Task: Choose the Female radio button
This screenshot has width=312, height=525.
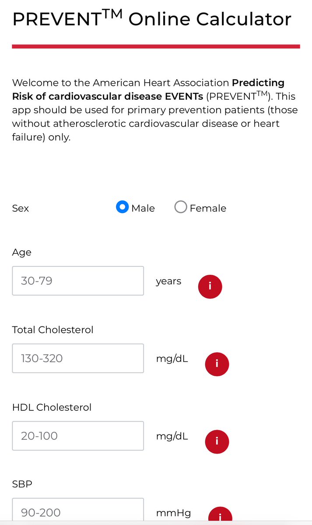Action: [x=181, y=207]
